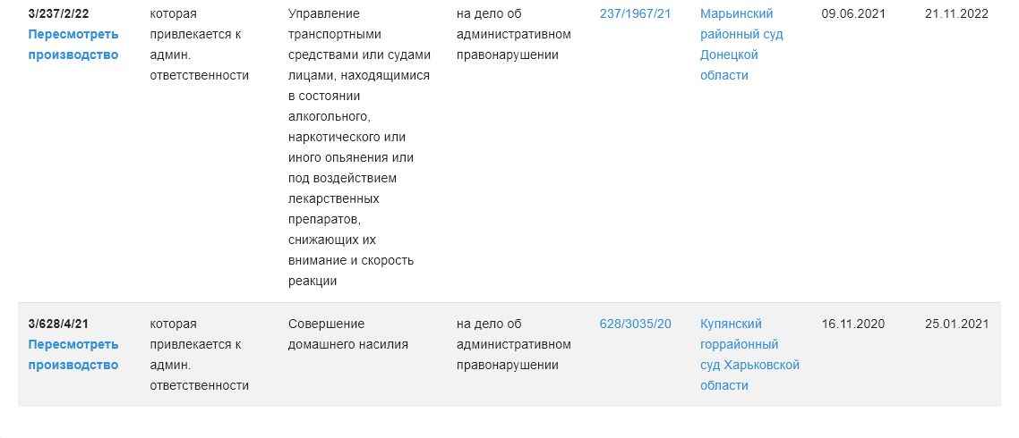
Task: Click the proceeding number 3/237/2/22
Action: click(58, 14)
